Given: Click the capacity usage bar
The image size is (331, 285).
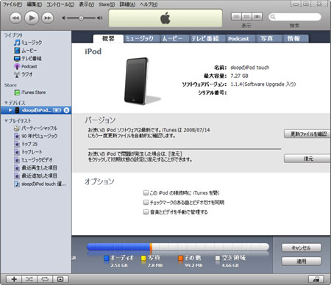Looking at the screenshot, I should (x=178, y=247).
